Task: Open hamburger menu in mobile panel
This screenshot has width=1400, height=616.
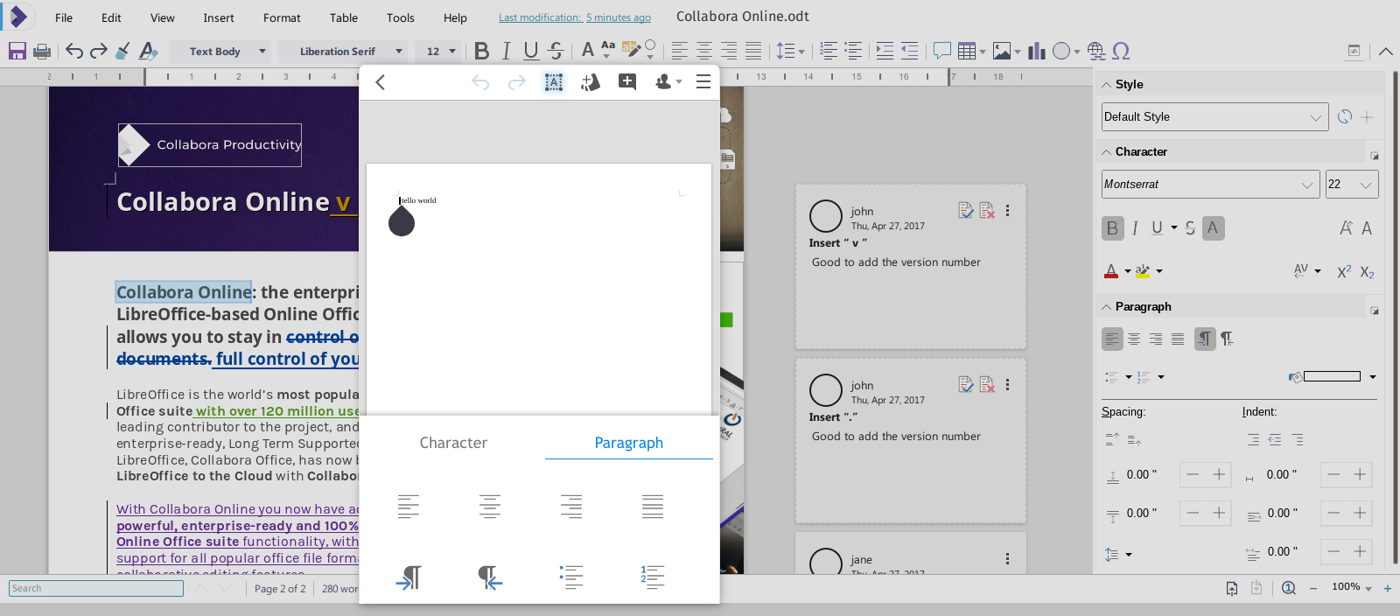Action: (x=703, y=82)
